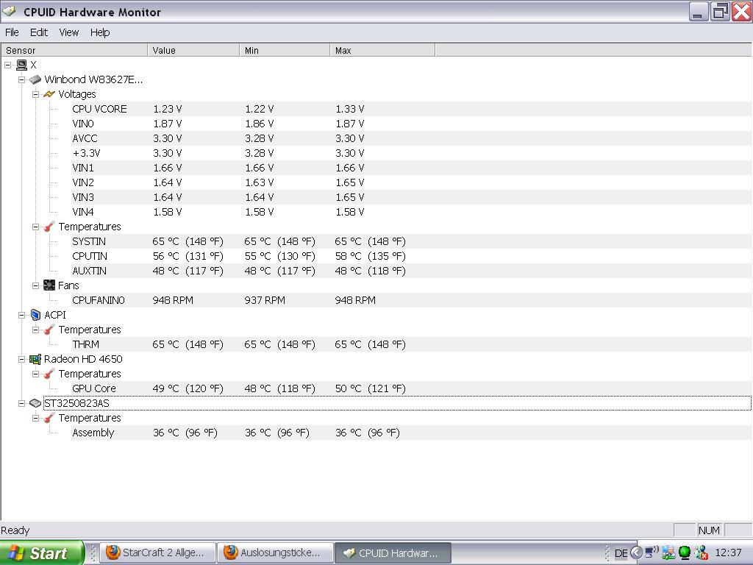The width and height of the screenshot is (753, 565).
Task: Switch to Auslosungsticke... taskbar window
Action: tap(275, 552)
